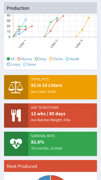Click the Litter 2 axis label
Viewport: 101px width, 180px height.
[x=54, y=44]
